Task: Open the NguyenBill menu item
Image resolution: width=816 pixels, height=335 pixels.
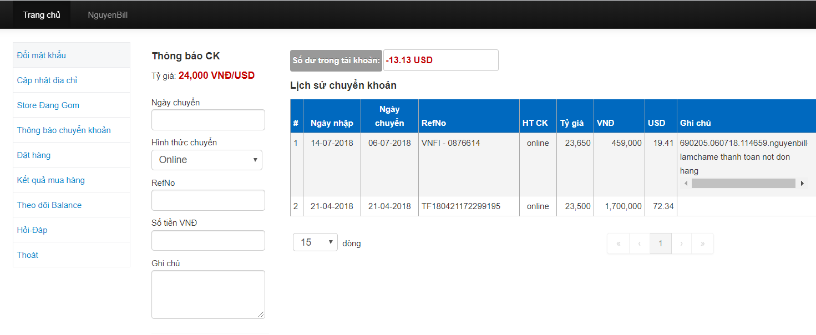Action: [108, 15]
